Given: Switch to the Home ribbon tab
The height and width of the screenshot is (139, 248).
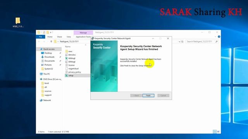Looking at the screenshot, I should [x=50, y=37].
